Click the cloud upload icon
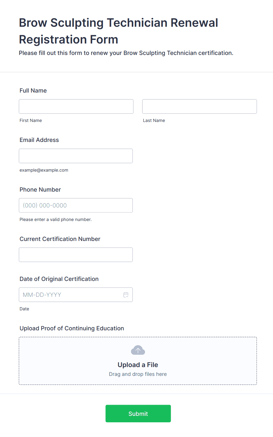The width and height of the screenshot is (273, 437). click(138, 350)
